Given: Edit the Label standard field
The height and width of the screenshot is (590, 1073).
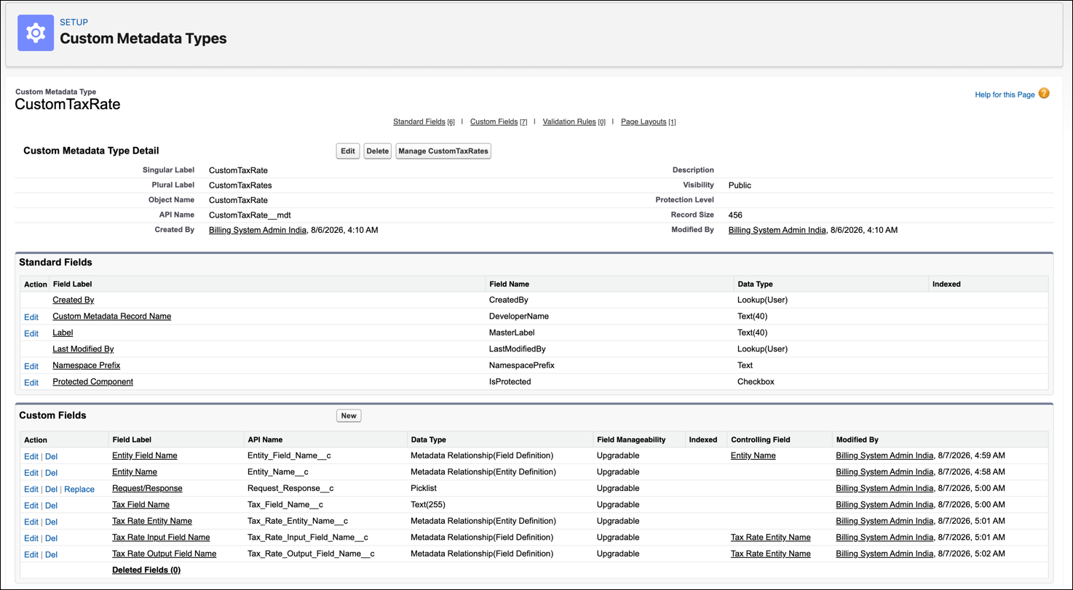Looking at the screenshot, I should [31, 333].
